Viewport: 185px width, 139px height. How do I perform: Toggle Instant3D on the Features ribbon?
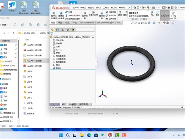(165, 15)
